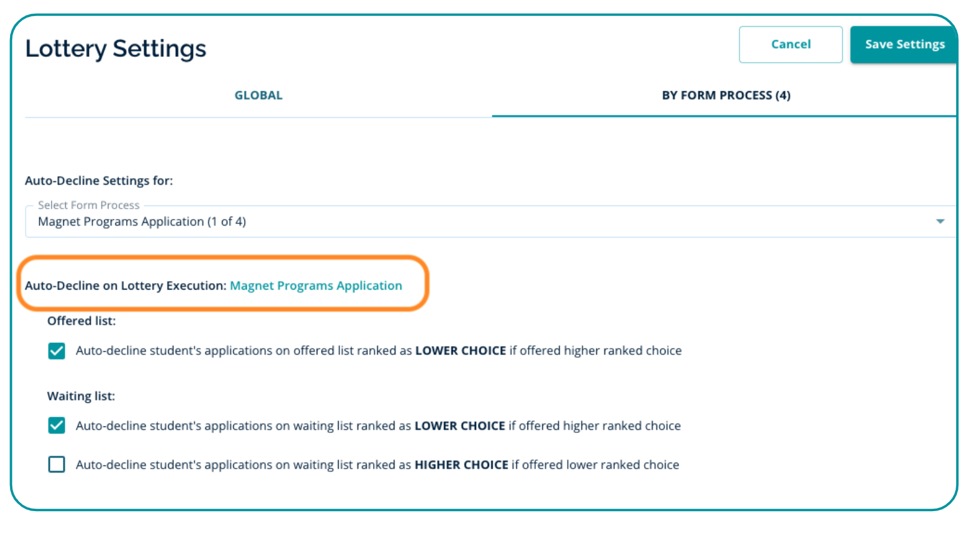Click the 'Waiting list:' section heading

coord(81,396)
